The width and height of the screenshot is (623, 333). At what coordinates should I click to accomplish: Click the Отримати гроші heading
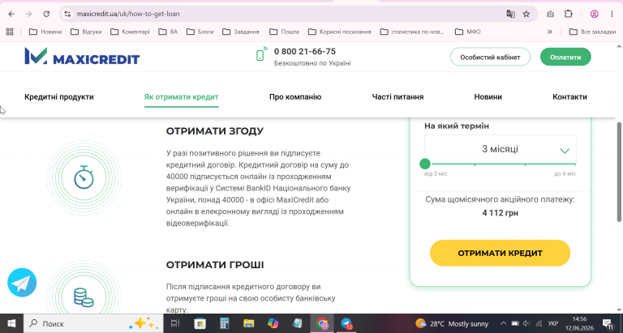coord(214,265)
